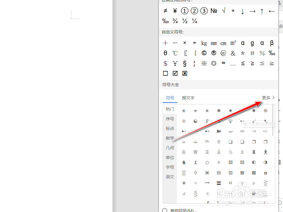Image resolution: width=283 pixels, height=212 pixels.
Task: Insert the one-half fraction ½
Action: [x=185, y=21]
